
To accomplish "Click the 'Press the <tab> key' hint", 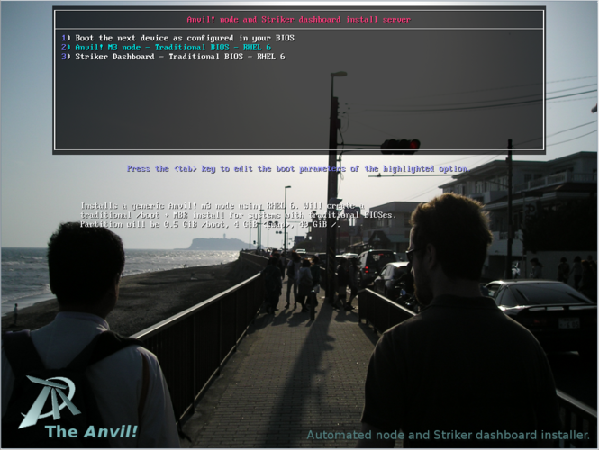I will coord(298,168).
